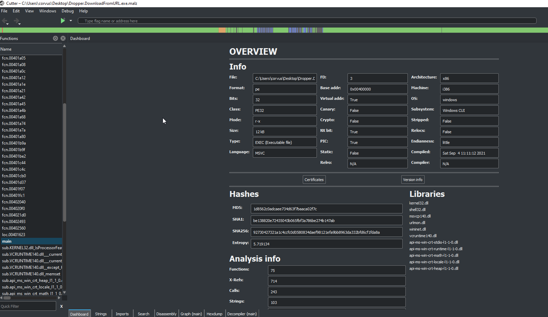Select the Dashboard tab at bottom
Image resolution: width=548 pixels, height=317 pixels.
point(79,314)
